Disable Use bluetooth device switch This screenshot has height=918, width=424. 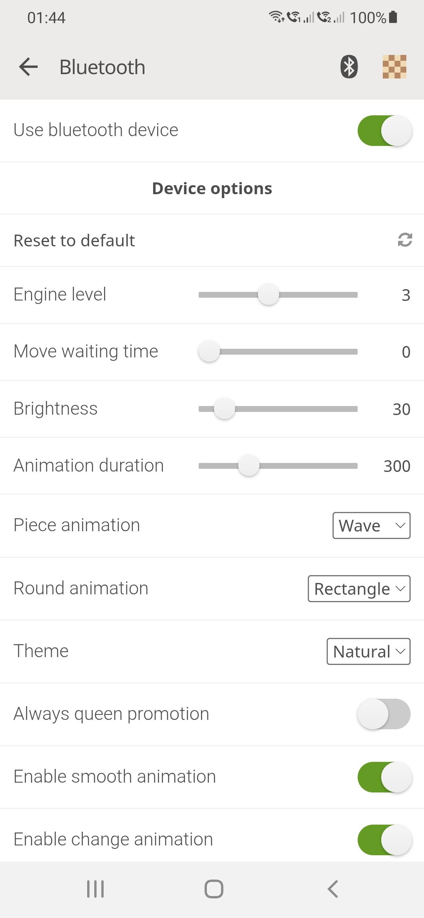pyautogui.click(x=384, y=130)
